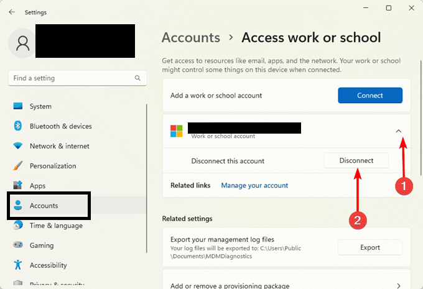
Task: Click the Apps icon in sidebar
Action: click(x=18, y=185)
